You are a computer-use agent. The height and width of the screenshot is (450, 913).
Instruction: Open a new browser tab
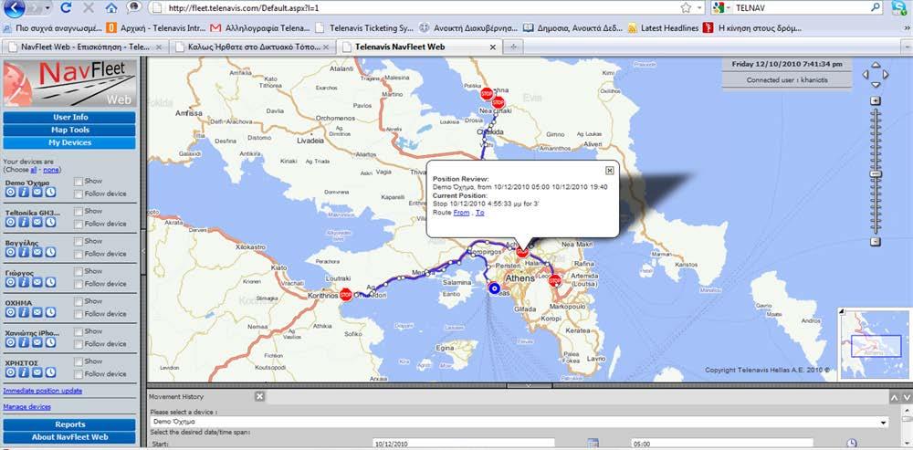click(x=513, y=47)
